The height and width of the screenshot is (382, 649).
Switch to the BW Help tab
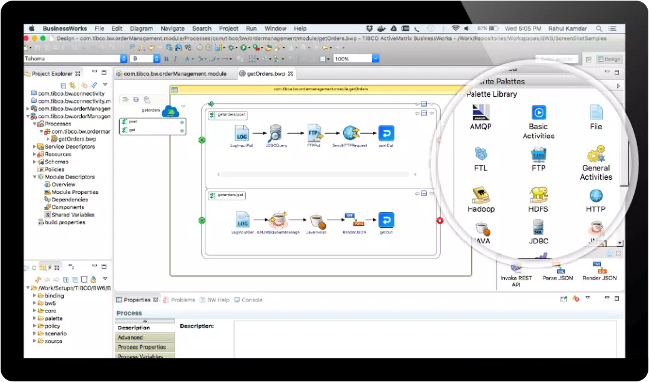point(215,300)
